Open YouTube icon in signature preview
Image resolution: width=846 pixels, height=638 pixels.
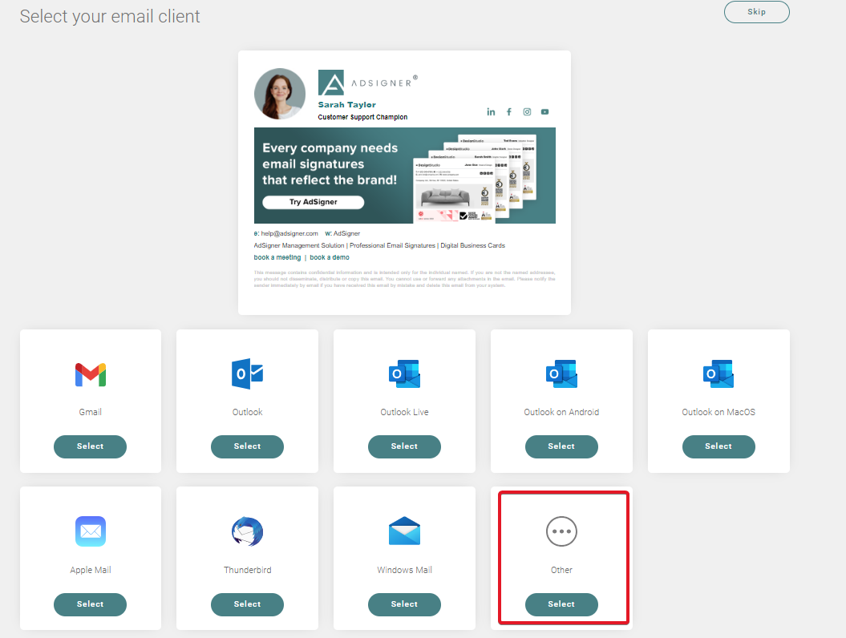[545, 111]
